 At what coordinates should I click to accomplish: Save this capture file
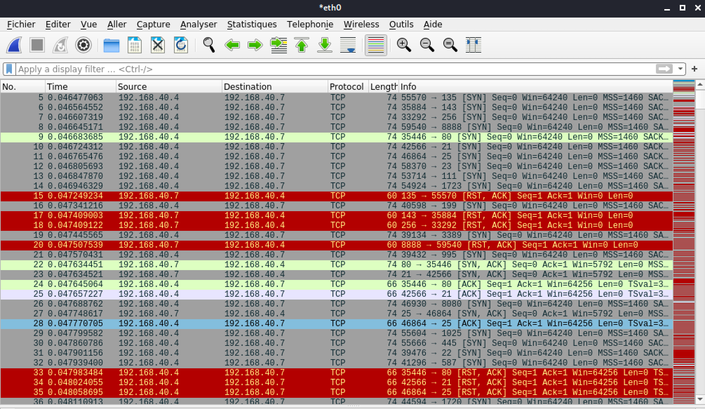click(135, 45)
